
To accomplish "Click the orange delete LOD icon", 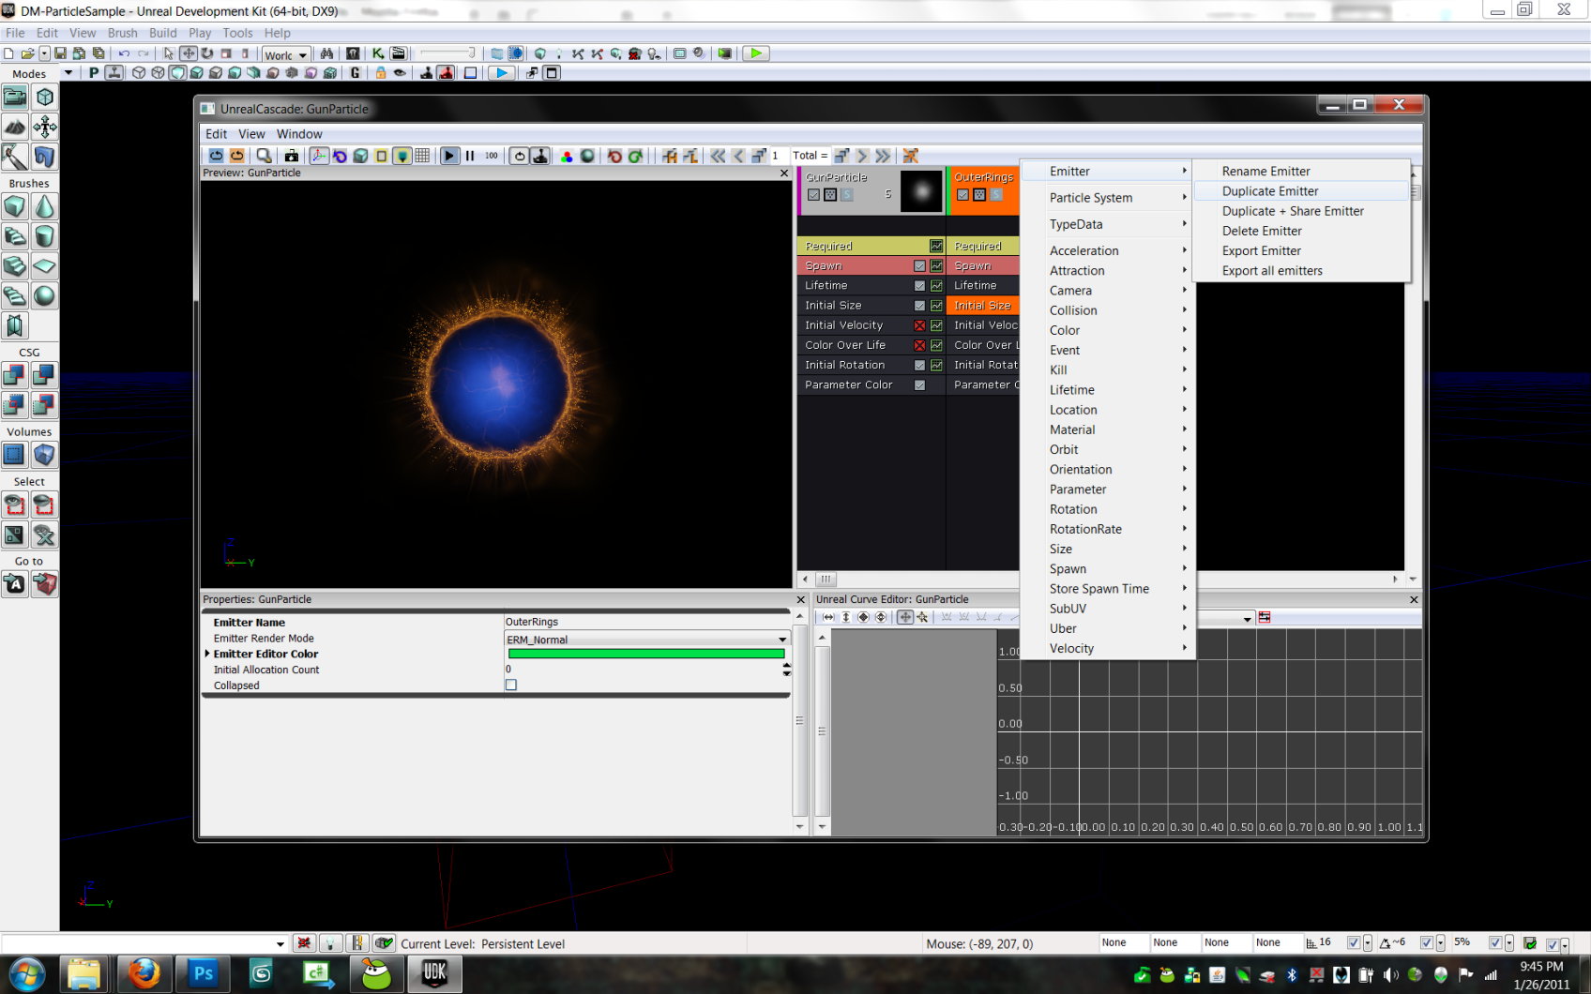I will (910, 156).
